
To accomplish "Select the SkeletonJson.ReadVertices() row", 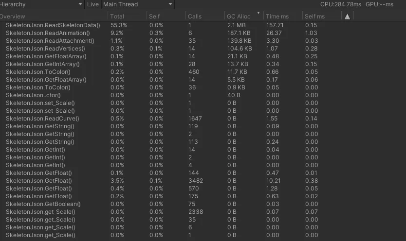I will (x=203, y=48).
